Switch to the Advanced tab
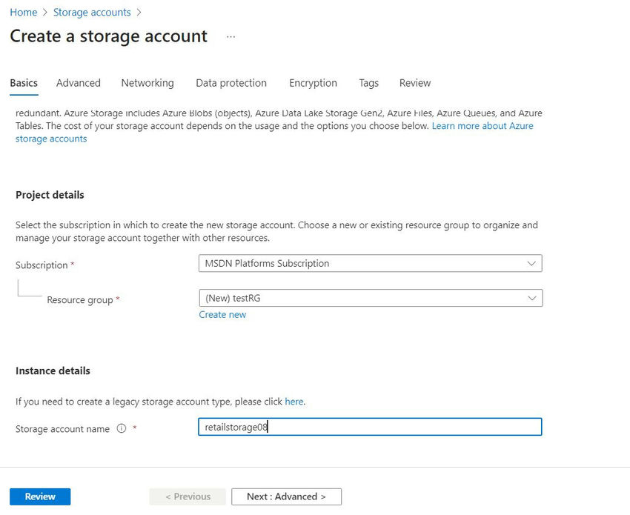The height and width of the screenshot is (515, 630). point(78,83)
